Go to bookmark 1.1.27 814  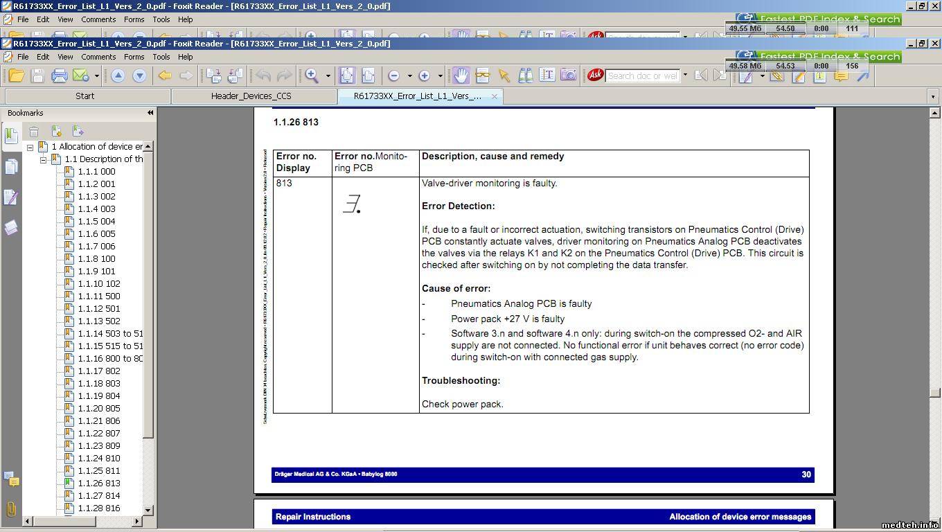click(x=98, y=495)
